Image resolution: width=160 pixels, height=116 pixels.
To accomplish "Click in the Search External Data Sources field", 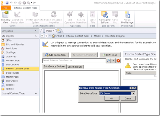I will coord(74,60).
